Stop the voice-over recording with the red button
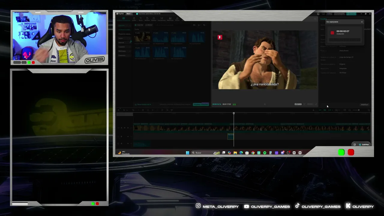Viewport: 384px width, 216px height. tap(332, 33)
